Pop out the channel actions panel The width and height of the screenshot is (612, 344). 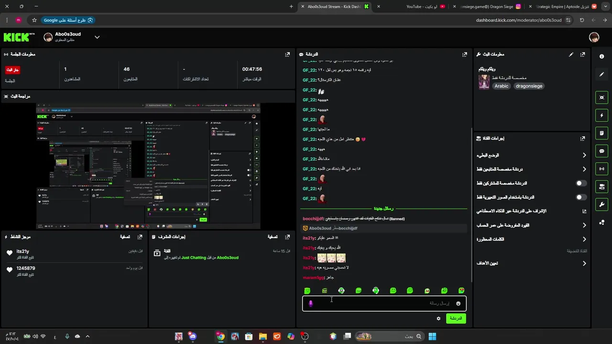tap(582, 139)
